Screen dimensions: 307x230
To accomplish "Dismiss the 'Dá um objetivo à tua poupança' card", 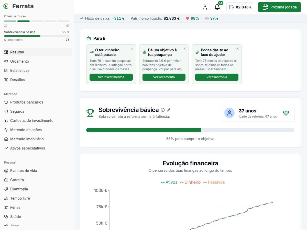I will pos(185,49).
